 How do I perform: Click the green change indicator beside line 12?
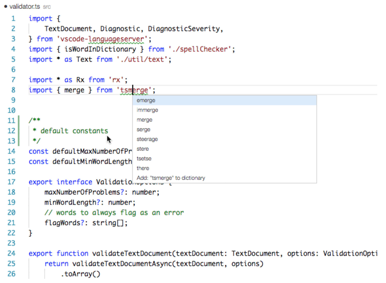pos(18,131)
